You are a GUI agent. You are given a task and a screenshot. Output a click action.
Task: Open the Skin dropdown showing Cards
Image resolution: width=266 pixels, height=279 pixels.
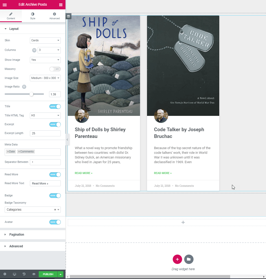45,40
